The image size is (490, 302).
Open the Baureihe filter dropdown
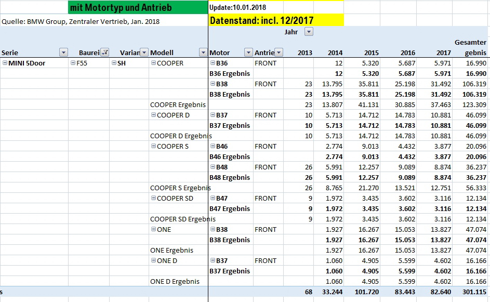coord(105,52)
